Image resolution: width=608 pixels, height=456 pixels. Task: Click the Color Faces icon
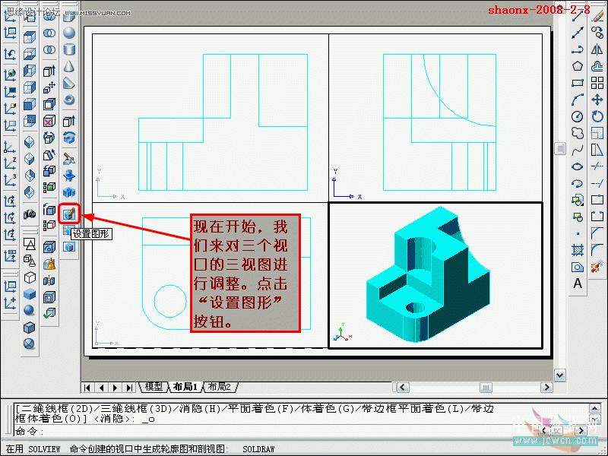(49, 188)
